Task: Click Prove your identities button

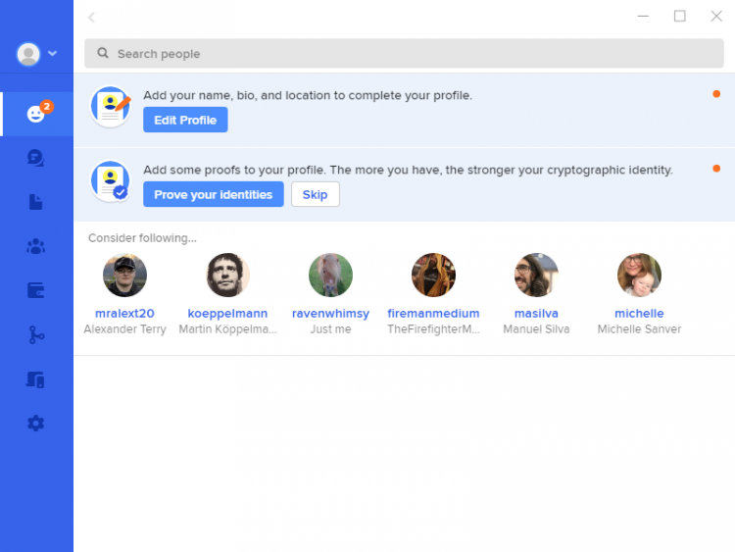Action: [x=213, y=194]
